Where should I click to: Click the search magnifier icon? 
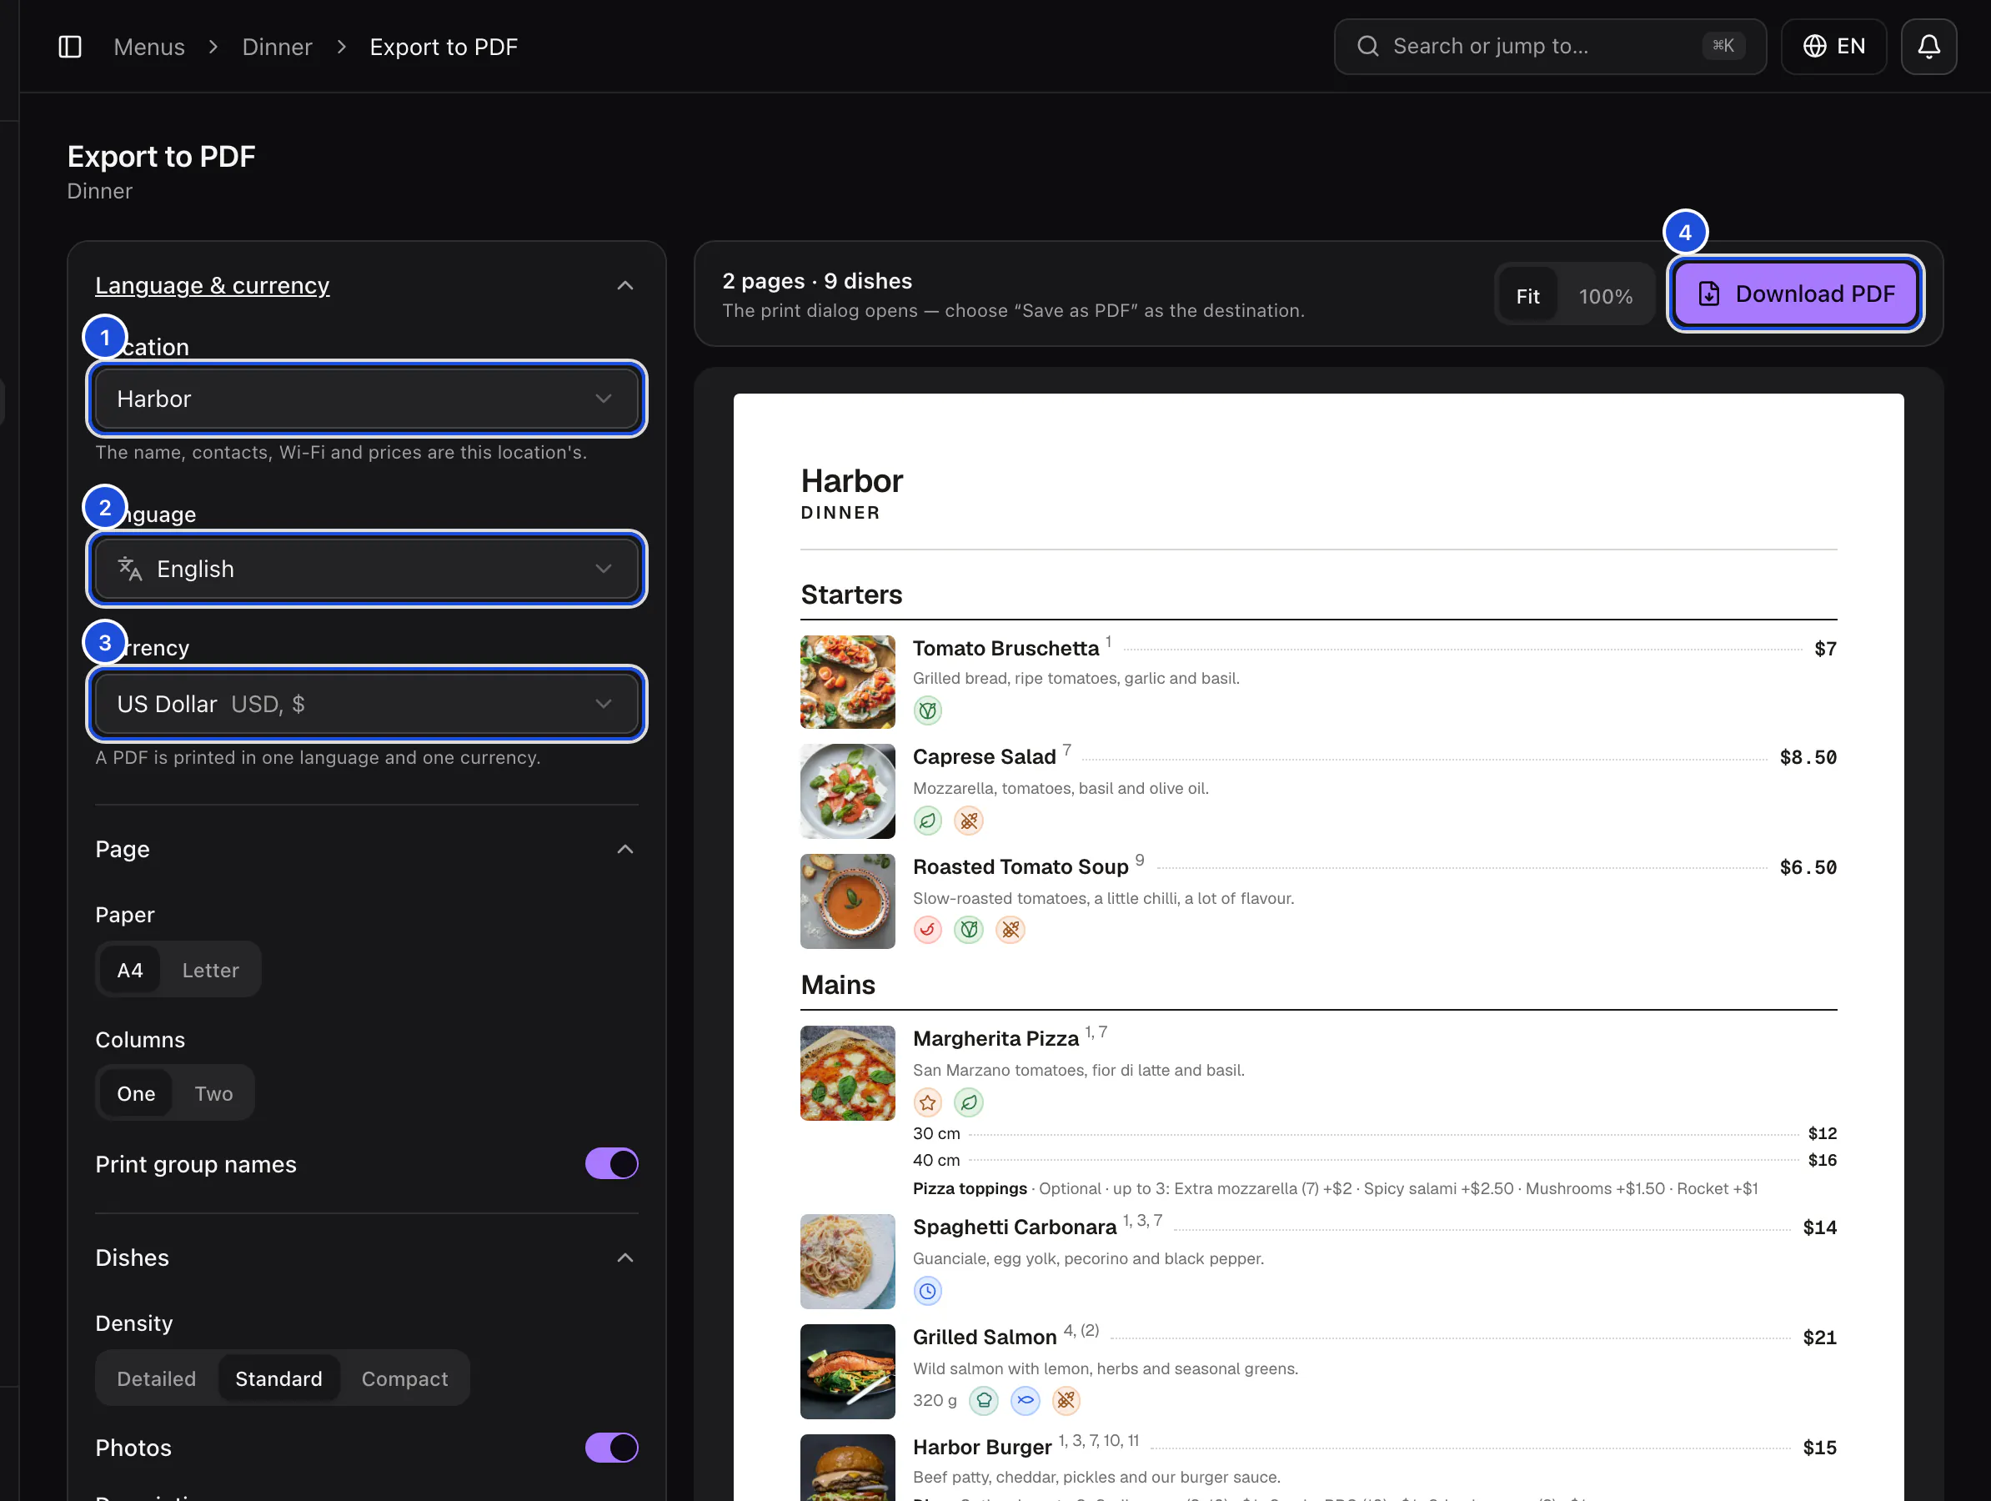(x=1367, y=46)
